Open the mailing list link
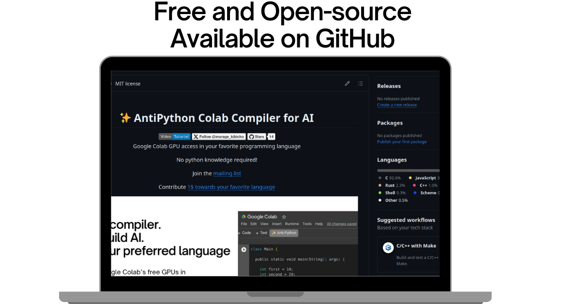Image resolution: width=581 pixels, height=304 pixels. 227,173
